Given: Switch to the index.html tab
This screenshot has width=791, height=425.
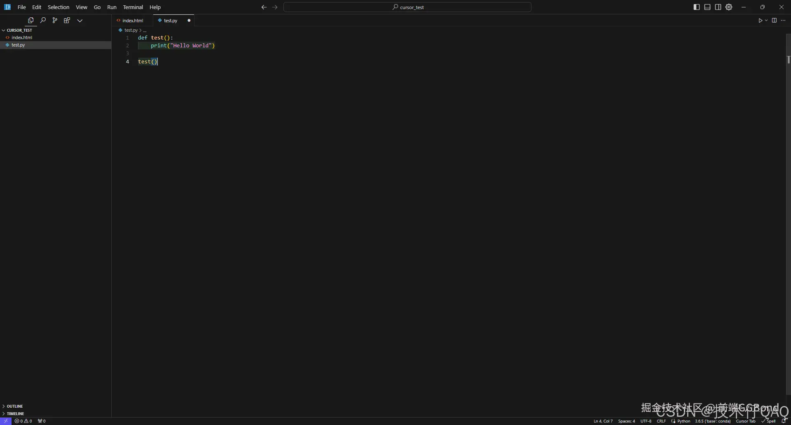Looking at the screenshot, I should tap(132, 21).
